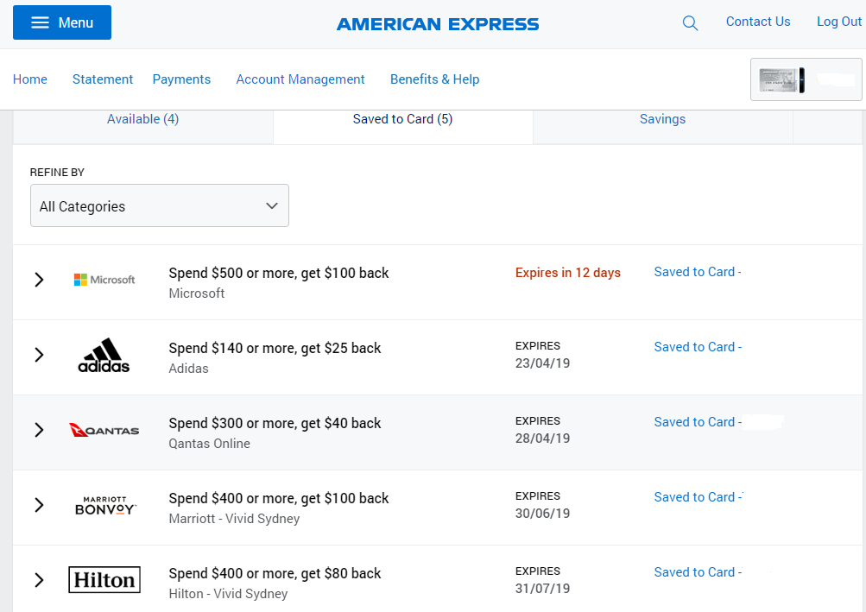
Task: Click 'Spend $400 or more, get $80 back'
Action: click(x=275, y=574)
